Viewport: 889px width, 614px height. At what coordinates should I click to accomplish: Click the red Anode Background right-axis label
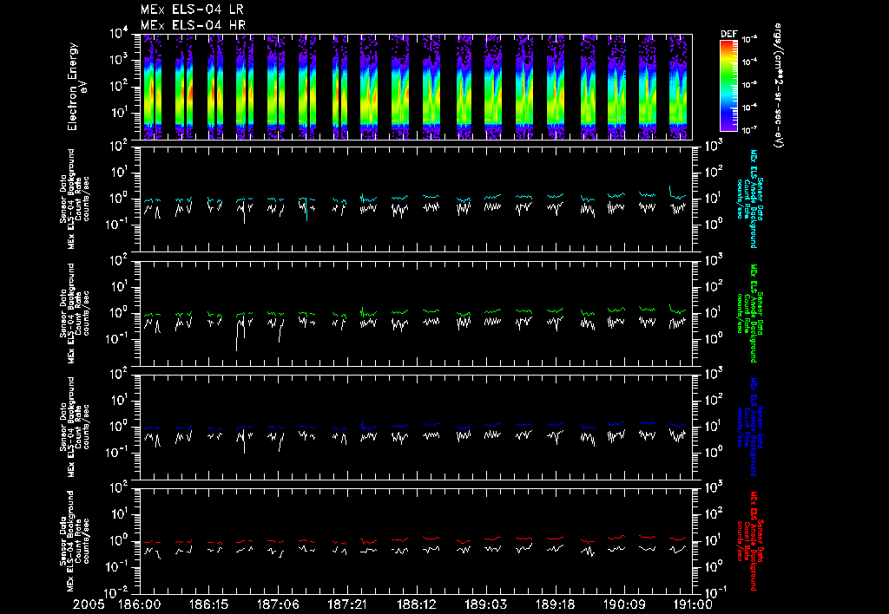(749, 541)
